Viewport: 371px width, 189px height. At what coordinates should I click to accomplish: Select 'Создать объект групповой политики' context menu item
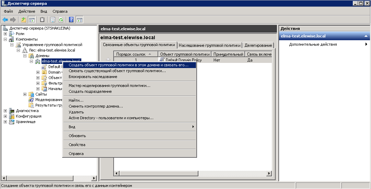(x=128, y=65)
